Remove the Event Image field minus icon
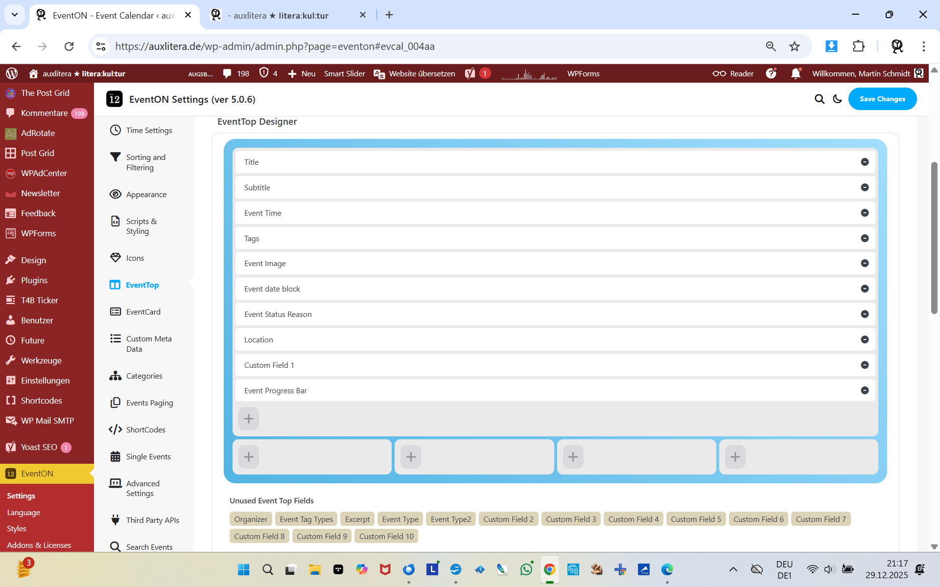Screen dimensions: 940x587 865,263
